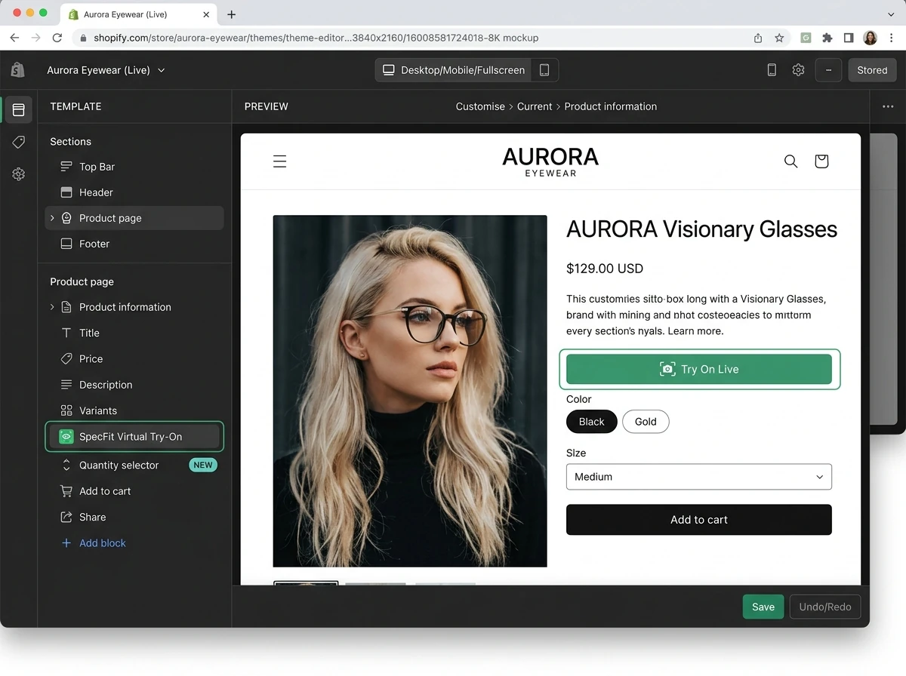Select the first product thumbnail below photo

point(306,583)
